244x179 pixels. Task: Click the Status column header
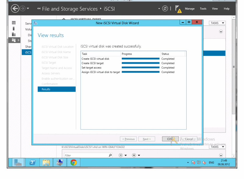173,54
